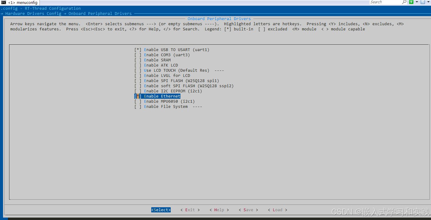Screen dimensions: 431x220
Task: Click the Select button
Action: 161,210
